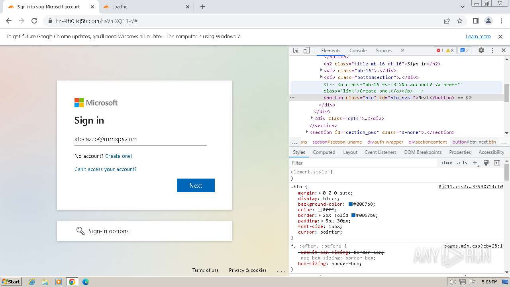
Task: Close the DevTools panel
Action: (503, 50)
